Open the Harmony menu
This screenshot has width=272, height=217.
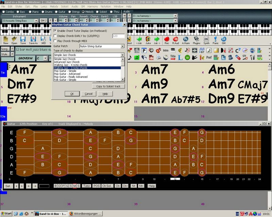[x=92, y=6]
